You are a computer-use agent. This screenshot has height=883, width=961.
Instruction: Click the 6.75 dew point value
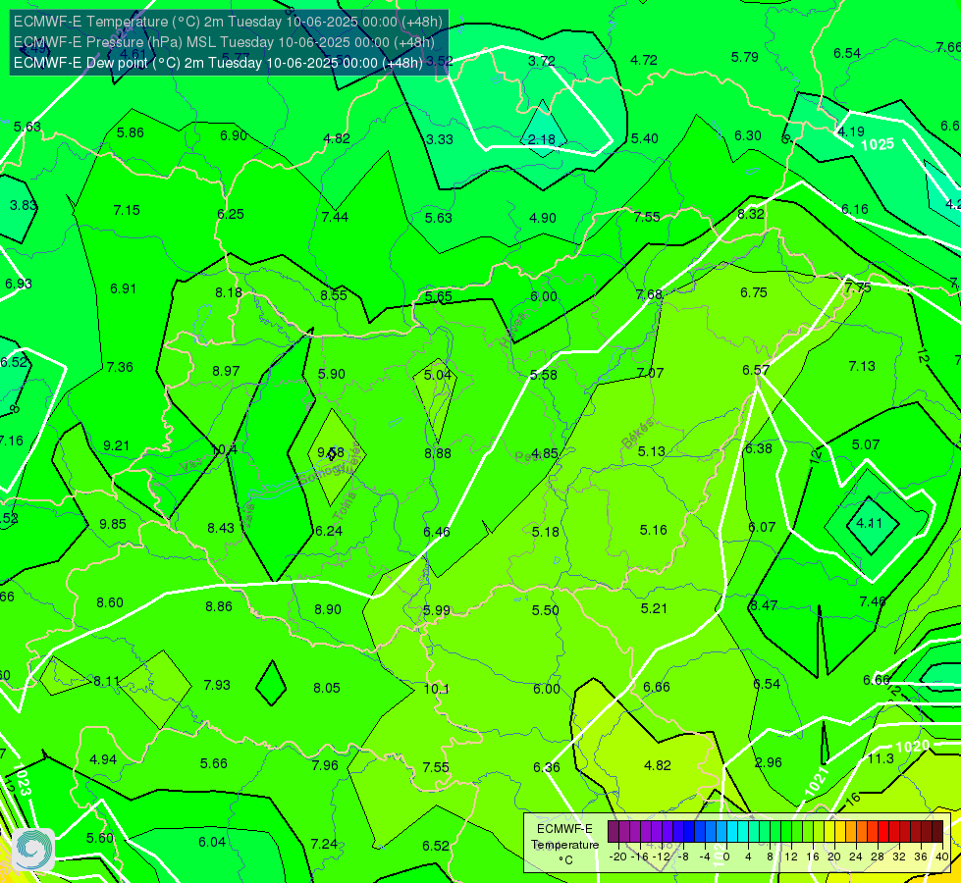point(753,293)
